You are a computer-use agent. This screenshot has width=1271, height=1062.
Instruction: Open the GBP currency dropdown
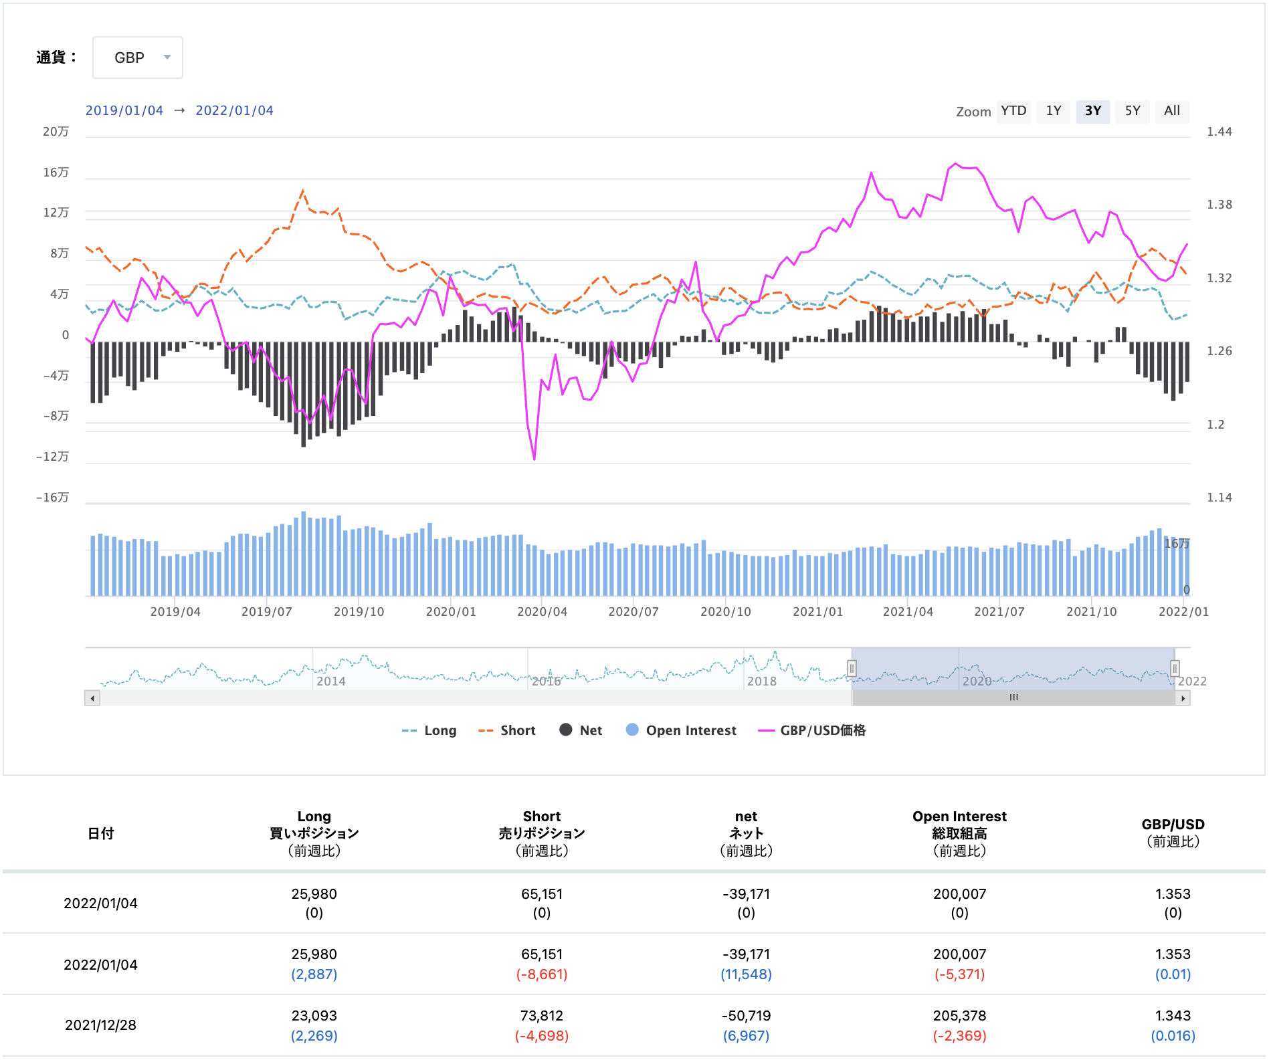(x=137, y=58)
